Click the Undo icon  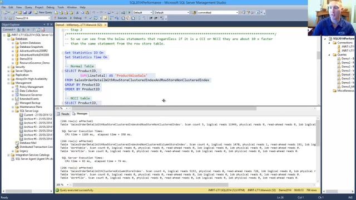93,12
